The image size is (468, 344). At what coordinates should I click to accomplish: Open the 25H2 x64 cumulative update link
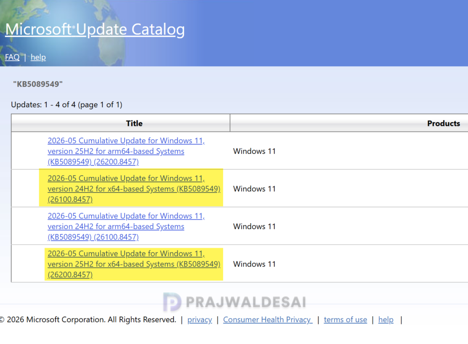coord(134,264)
